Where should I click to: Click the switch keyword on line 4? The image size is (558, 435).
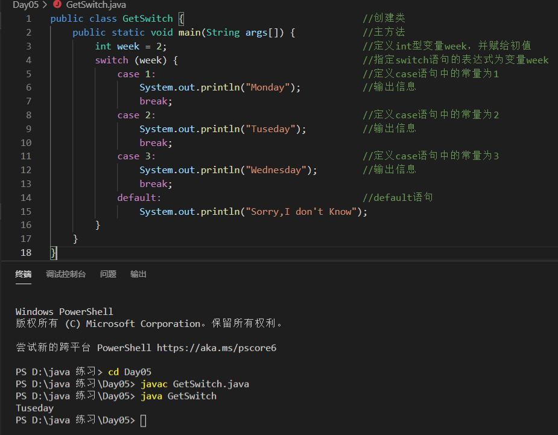pyautogui.click(x=112, y=60)
